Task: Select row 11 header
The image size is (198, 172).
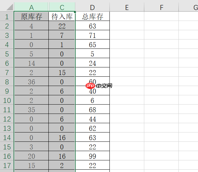Action: pyautogui.click(x=7, y=109)
